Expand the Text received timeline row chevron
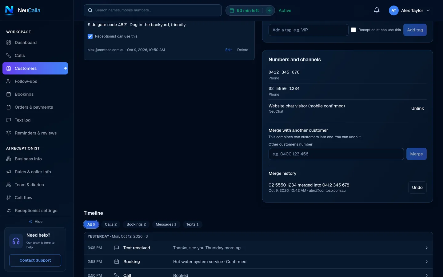443x277 pixels. pyautogui.click(x=426, y=248)
